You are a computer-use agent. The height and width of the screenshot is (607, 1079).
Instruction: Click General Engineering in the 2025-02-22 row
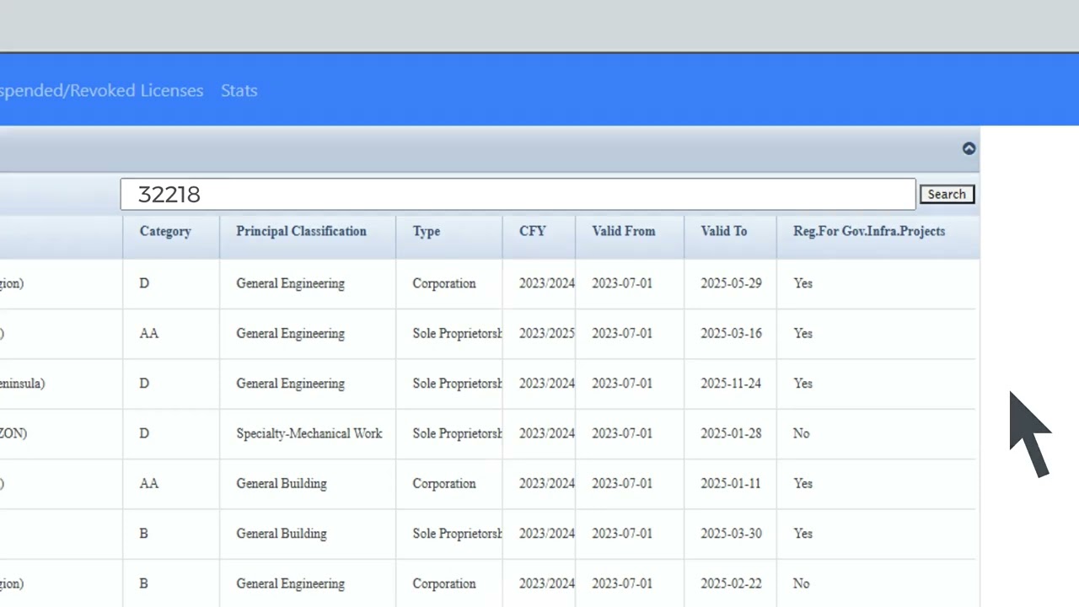[x=290, y=583]
